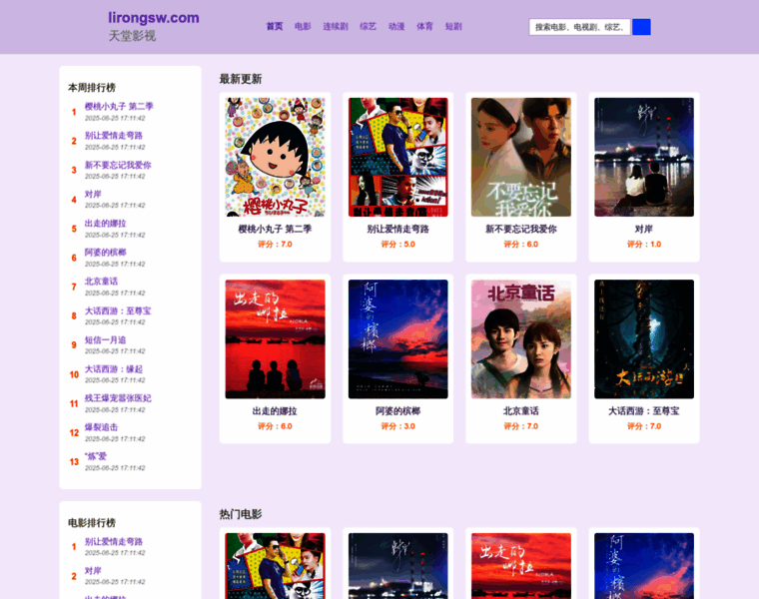759x599 pixels.
Task: Switch to the 综艺 nav item
Action: 368,27
